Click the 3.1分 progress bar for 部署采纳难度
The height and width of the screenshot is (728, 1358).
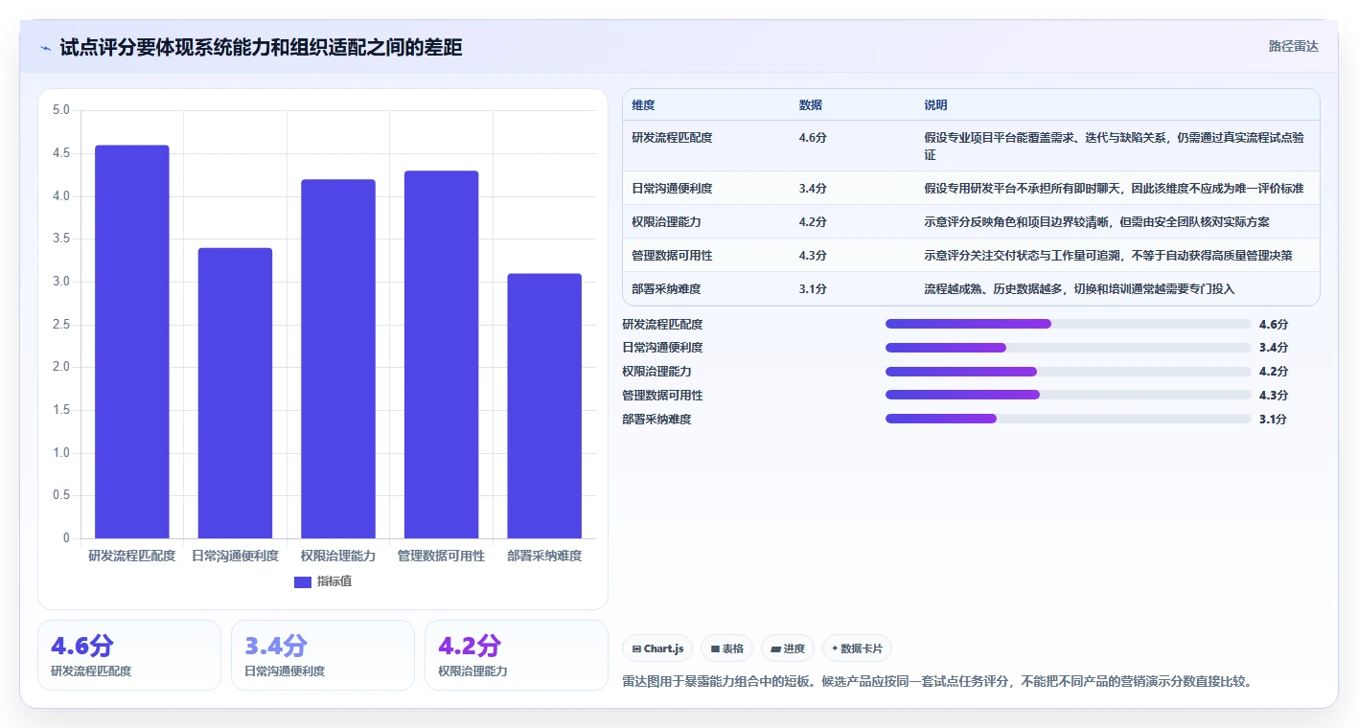point(1069,419)
